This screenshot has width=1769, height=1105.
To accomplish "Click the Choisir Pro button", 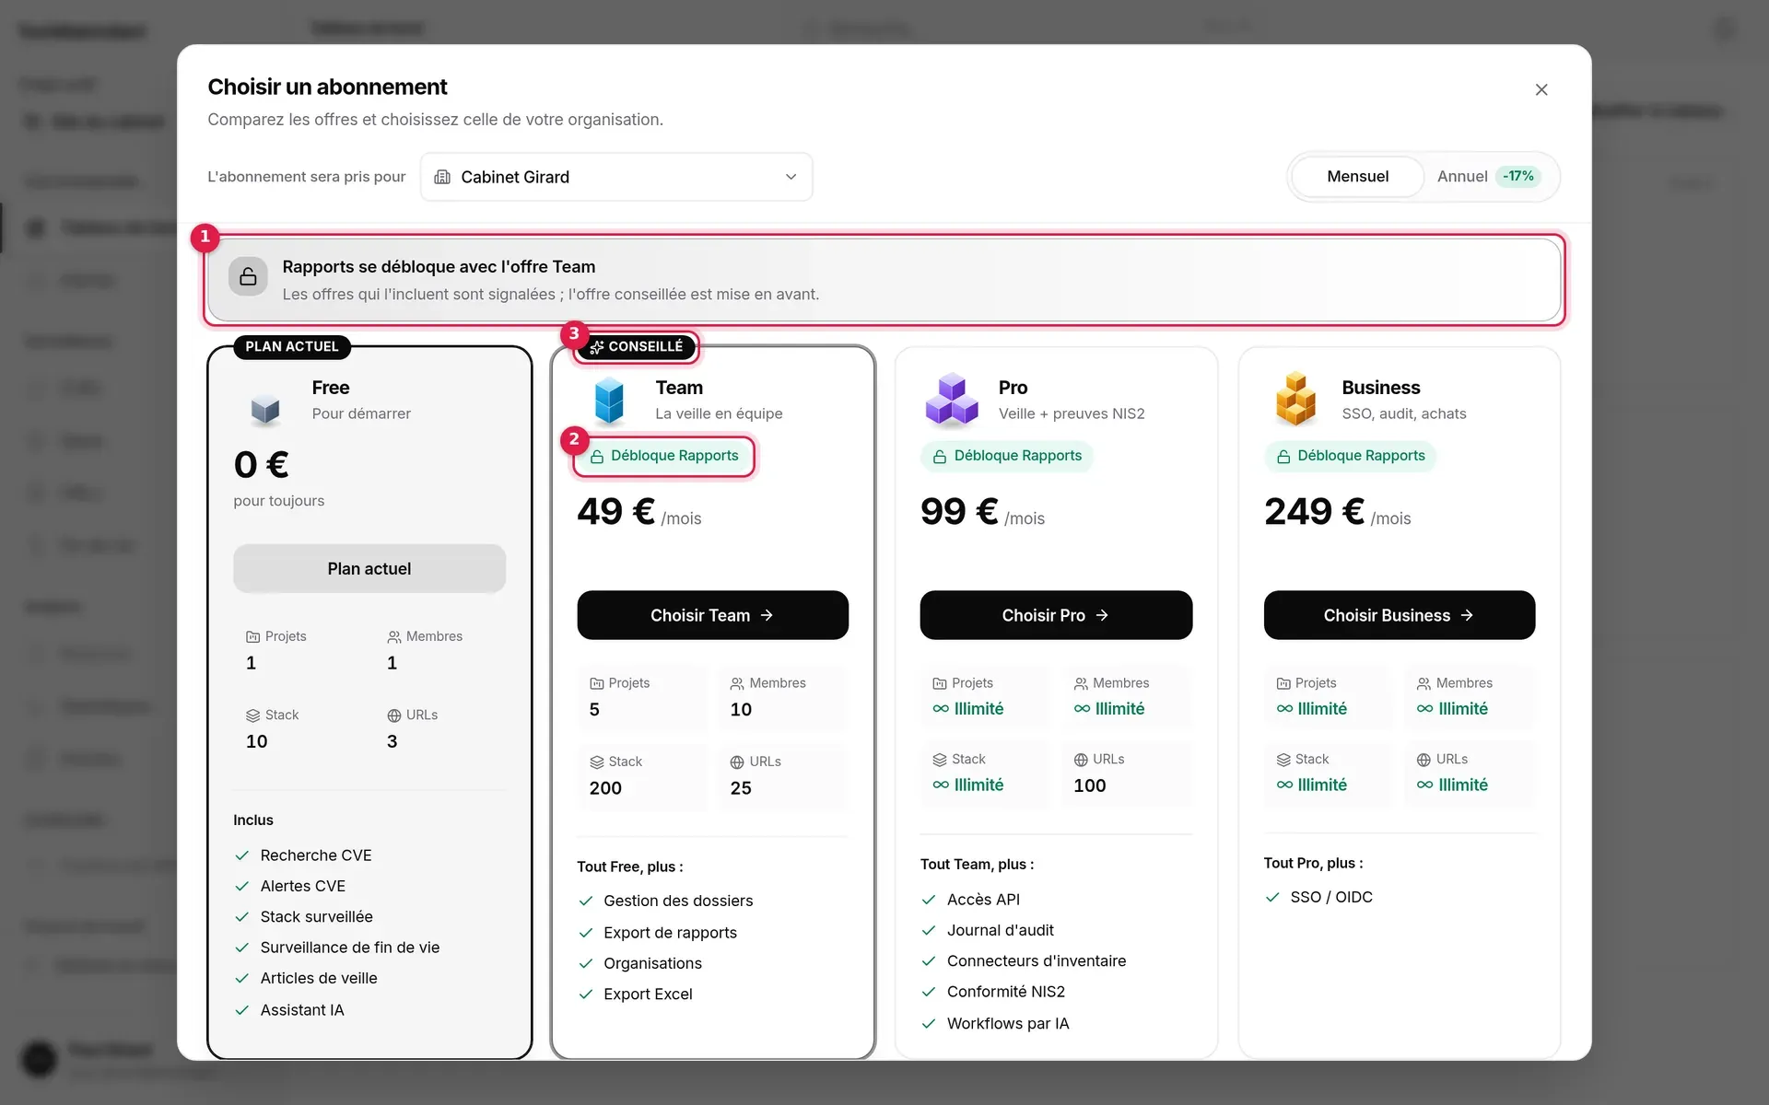I will coord(1056,615).
